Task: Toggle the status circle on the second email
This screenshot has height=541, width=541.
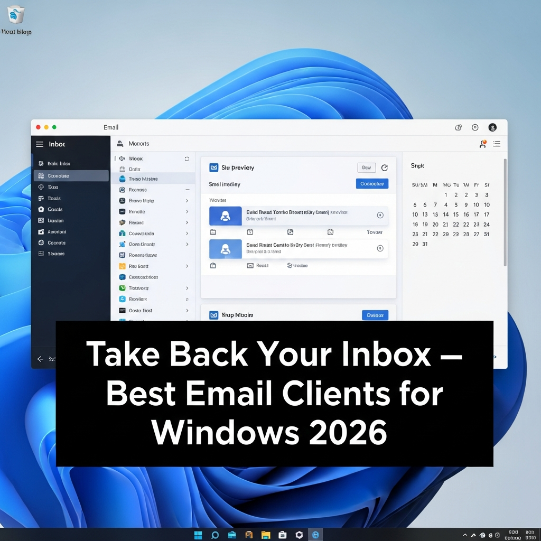Action: click(x=380, y=248)
